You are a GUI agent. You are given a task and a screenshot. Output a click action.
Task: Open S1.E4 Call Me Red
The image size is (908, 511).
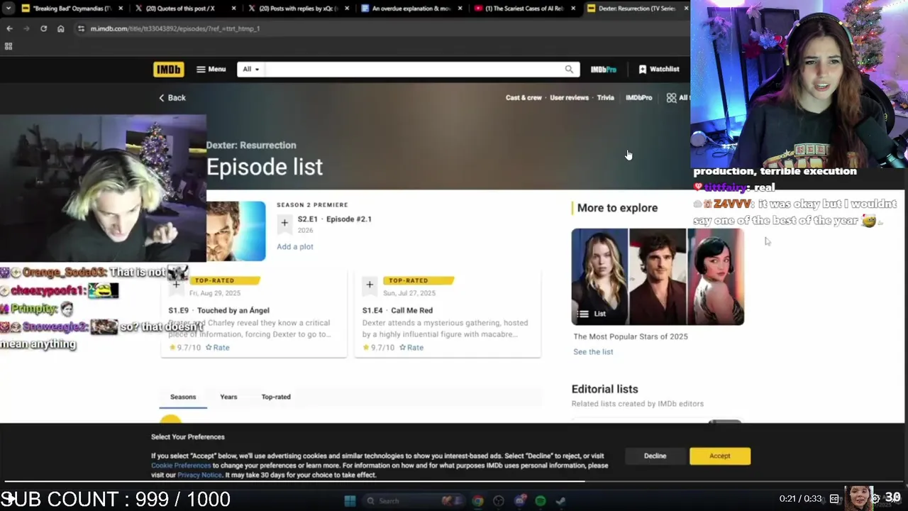click(397, 310)
